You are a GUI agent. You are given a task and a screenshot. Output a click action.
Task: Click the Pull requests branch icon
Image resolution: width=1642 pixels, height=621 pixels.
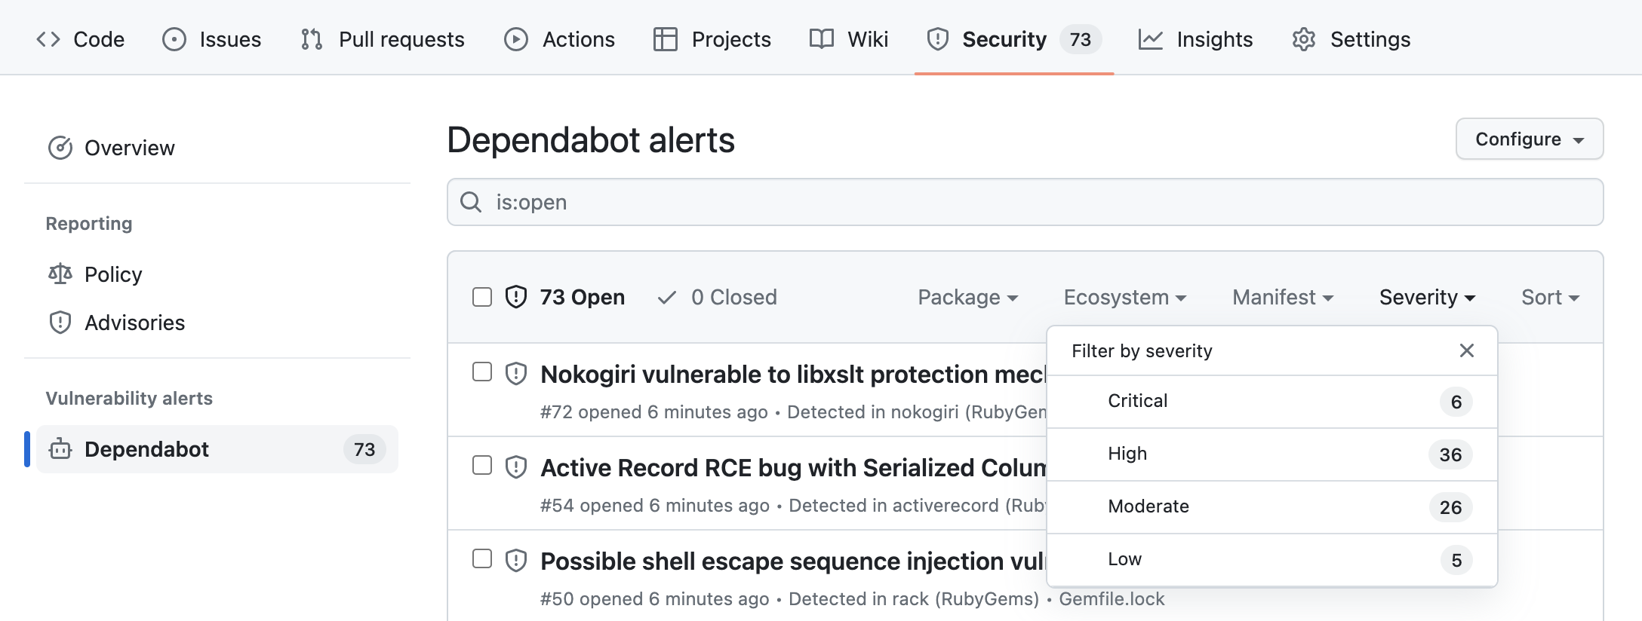(312, 39)
